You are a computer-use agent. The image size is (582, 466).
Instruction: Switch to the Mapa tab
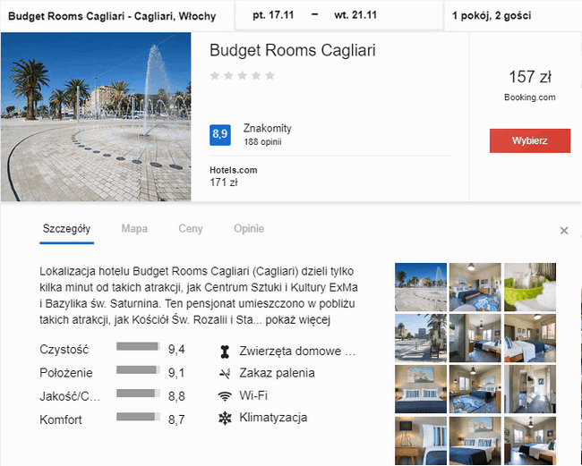pos(134,229)
